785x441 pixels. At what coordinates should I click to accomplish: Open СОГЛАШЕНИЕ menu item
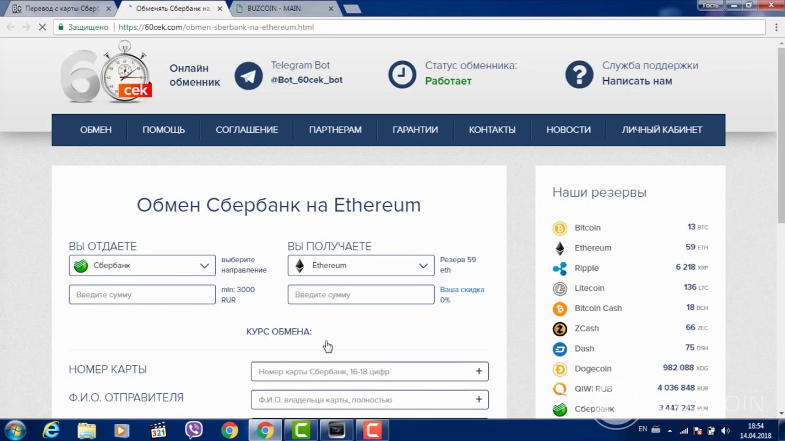pos(247,130)
